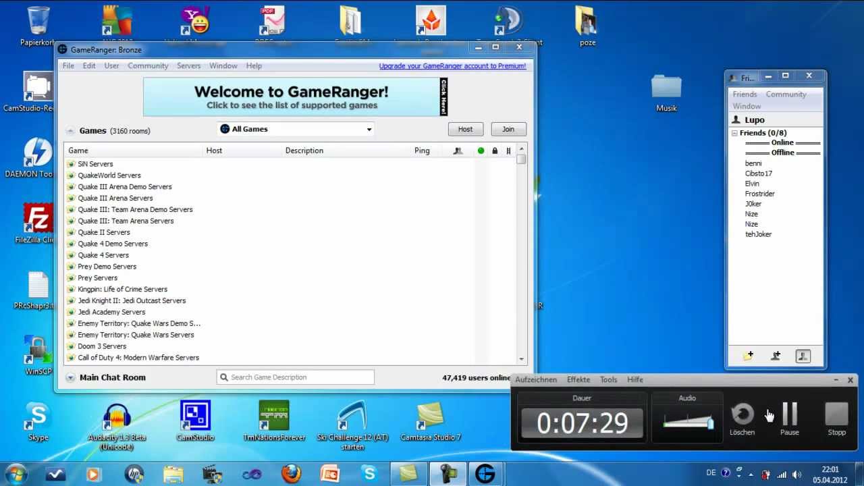Pause the recording

coord(790,418)
